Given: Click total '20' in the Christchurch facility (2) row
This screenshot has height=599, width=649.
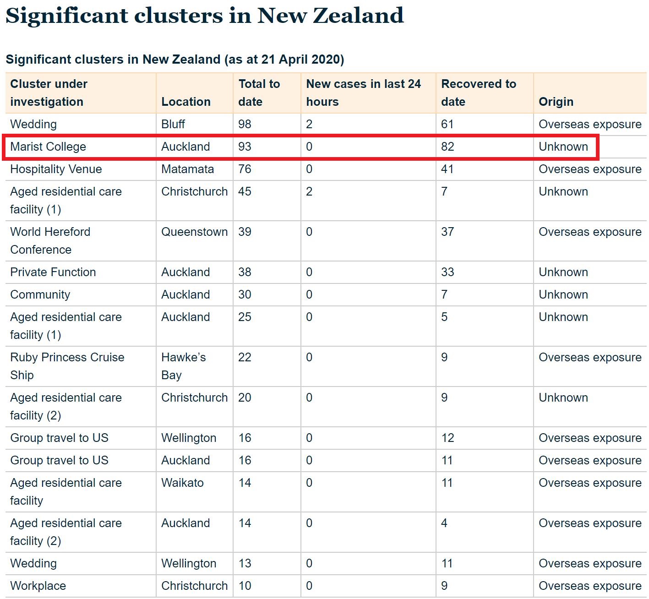Looking at the screenshot, I should pyautogui.click(x=245, y=398).
